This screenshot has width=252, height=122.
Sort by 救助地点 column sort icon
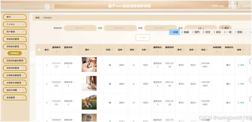[157, 52]
